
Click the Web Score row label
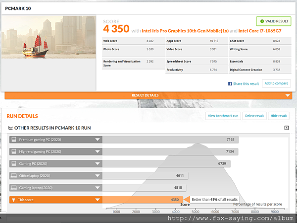coord(110,41)
